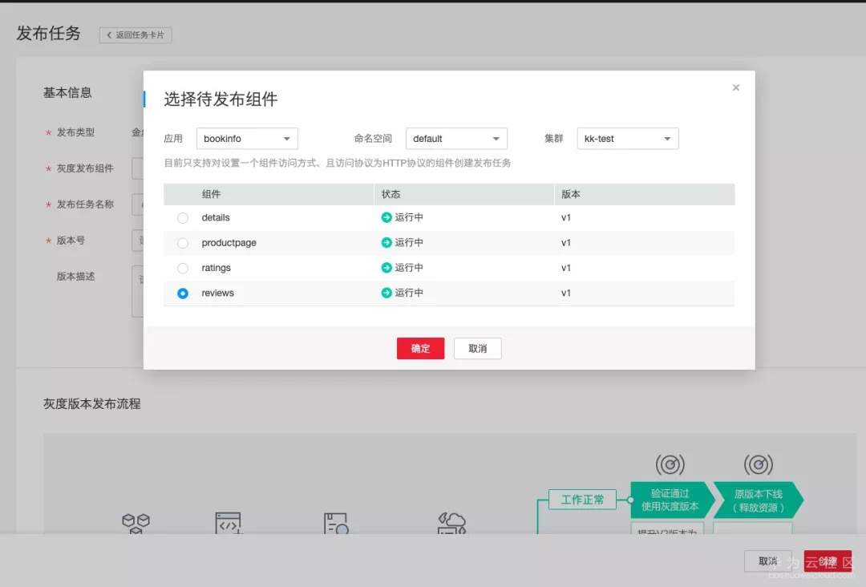Click the target icon above 原版本下线
866x587 pixels.
759,464
